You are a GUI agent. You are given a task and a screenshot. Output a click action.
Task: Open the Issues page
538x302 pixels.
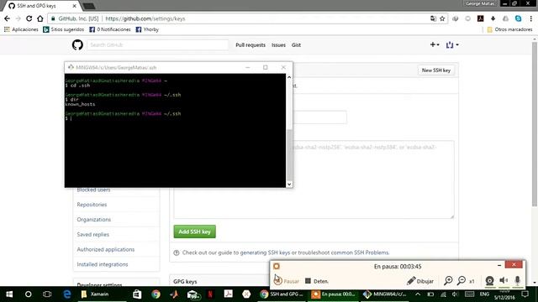pos(278,44)
